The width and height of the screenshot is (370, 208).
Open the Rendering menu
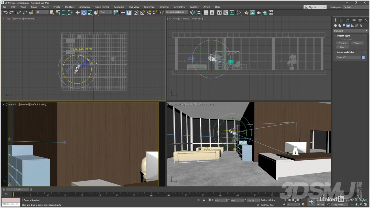(x=119, y=7)
